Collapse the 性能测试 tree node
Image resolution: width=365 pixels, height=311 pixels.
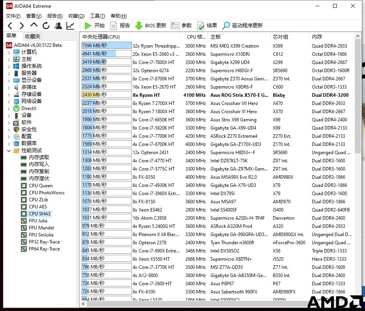pyautogui.click(x=9, y=151)
